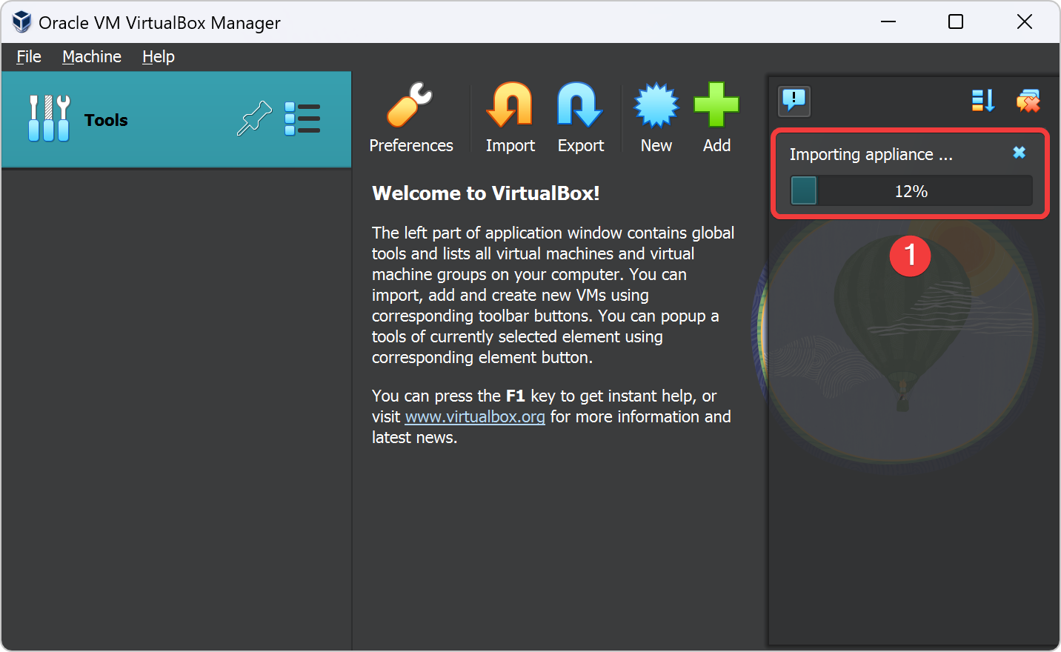Cancel the Importing appliance operation
The image size is (1061, 652).
tap(1020, 152)
